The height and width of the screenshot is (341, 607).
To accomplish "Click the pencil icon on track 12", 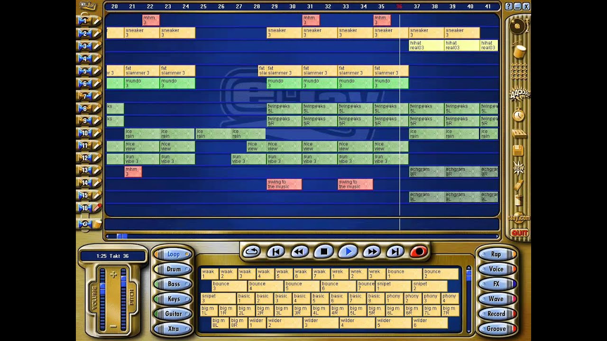I will [97, 158].
